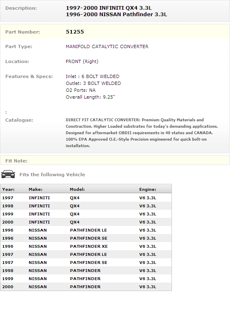Click QX4 in the 1999 INFINITI row
This screenshot has width=230, height=310.
(75, 214)
